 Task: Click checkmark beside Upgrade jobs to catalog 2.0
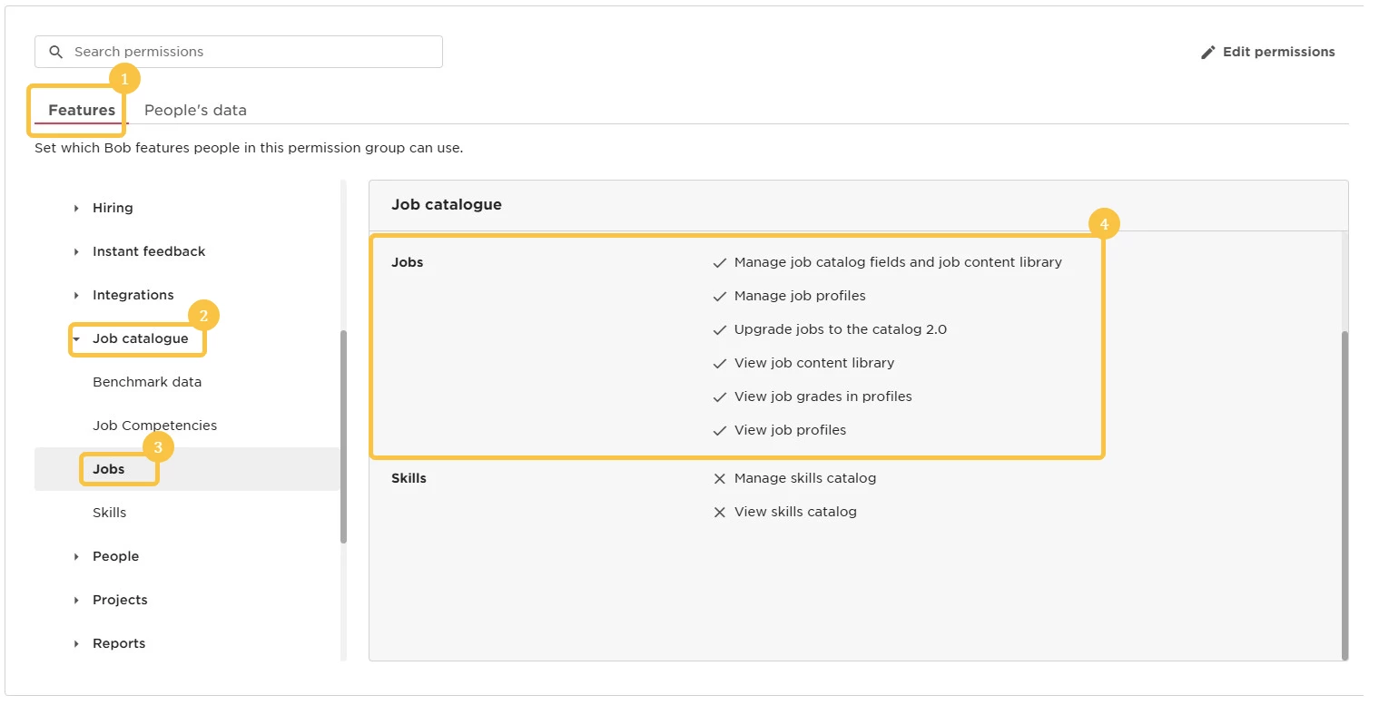pyautogui.click(x=720, y=329)
